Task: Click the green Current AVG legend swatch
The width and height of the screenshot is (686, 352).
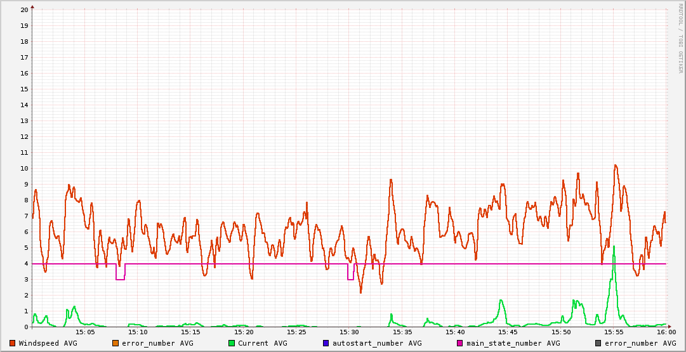Action: coord(232,343)
